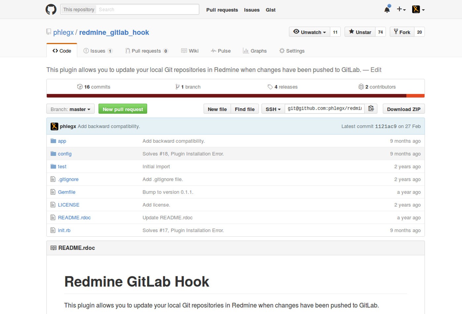
Task: Click the language color bar
Action: [236, 96]
